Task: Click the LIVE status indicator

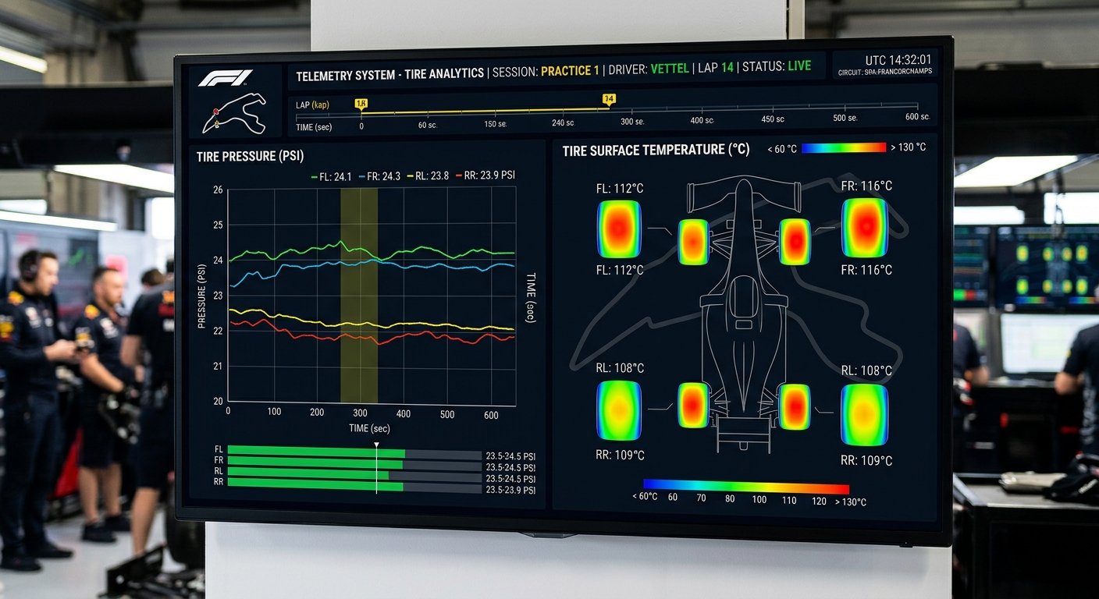Action: coord(799,66)
